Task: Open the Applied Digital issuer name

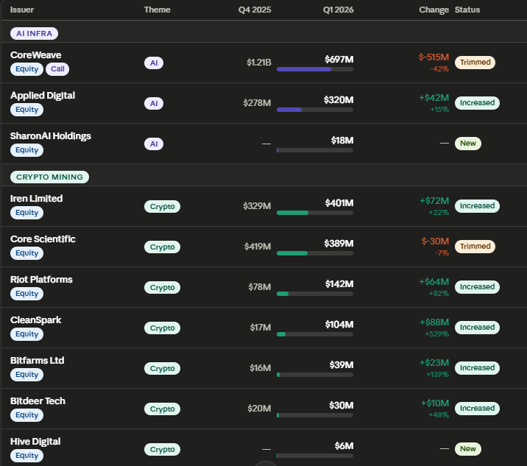Action: [x=43, y=96]
